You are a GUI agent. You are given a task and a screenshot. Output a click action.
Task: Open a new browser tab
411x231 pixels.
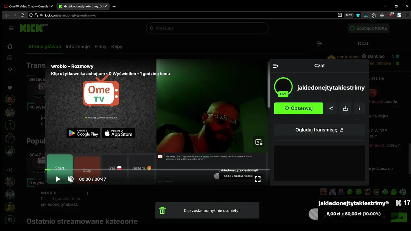click(114, 6)
